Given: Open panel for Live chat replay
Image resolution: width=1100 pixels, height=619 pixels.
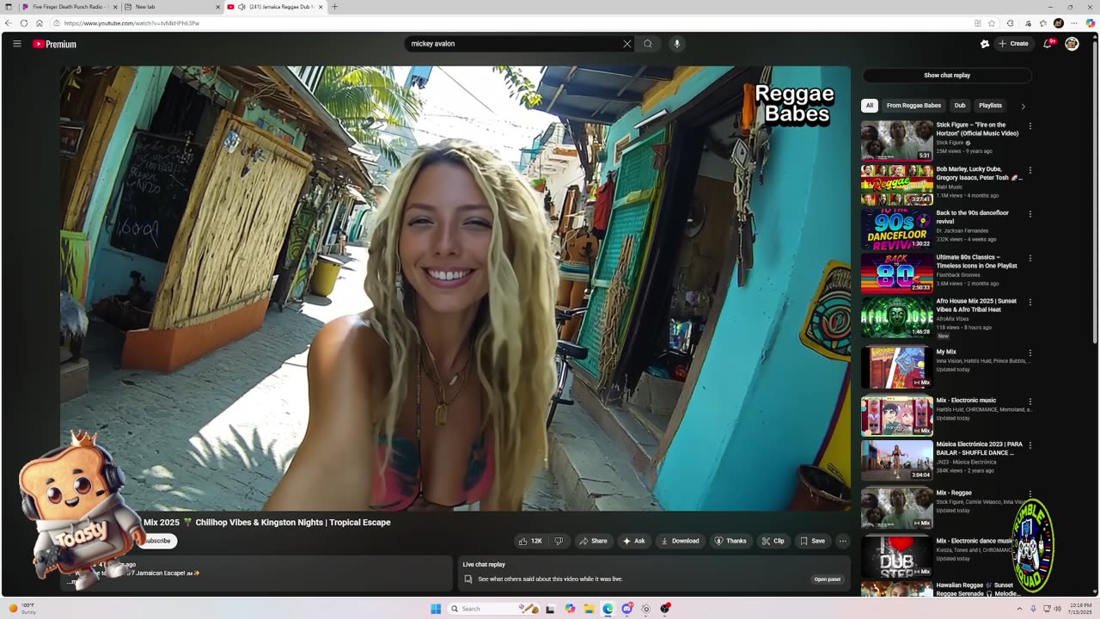Looking at the screenshot, I should (x=827, y=579).
